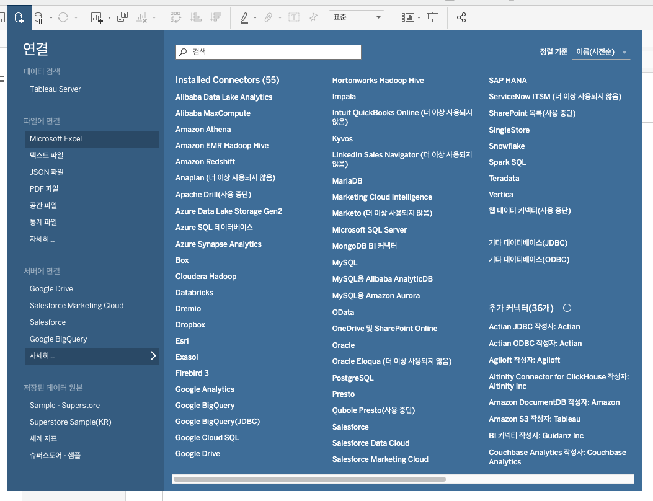The height and width of the screenshot is (501, 653).
Task: Click 자세히... under 파일에 연결
Action: 42,239
